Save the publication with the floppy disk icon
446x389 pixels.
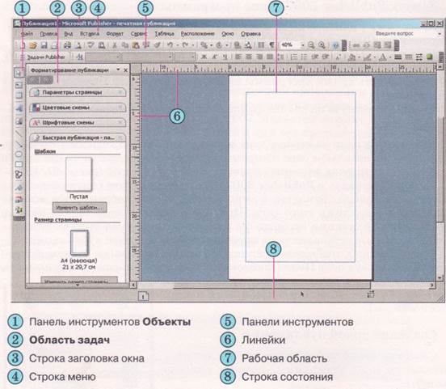(44, 45)
